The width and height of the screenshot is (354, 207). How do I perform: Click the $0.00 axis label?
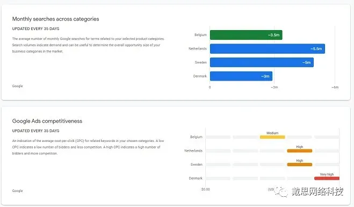pyautogui.click(x=205, y=189)
